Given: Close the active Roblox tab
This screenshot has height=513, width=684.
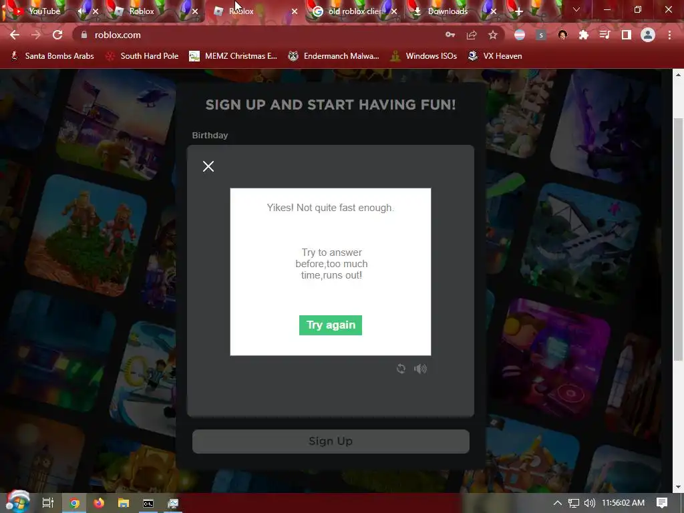Looking at the screenshot, I should pyautogui.click(x=295, y=11).
